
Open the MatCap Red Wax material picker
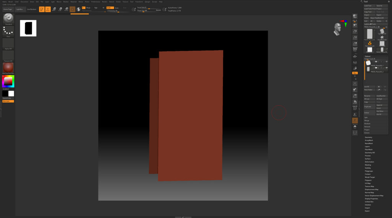(x=8, y=68)
